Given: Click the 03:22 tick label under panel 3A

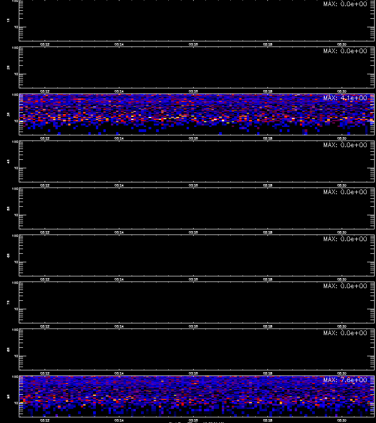Looking at the screenshot, I should 45,138.
